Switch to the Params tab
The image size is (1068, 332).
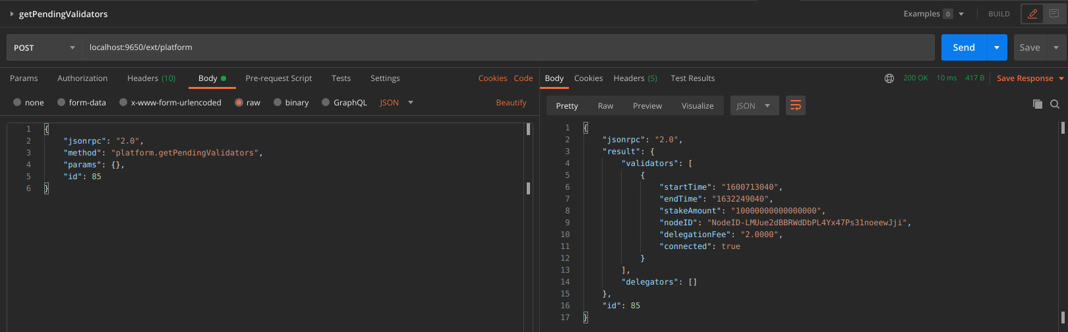24,78
